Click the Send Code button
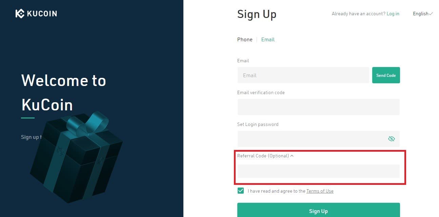Image resolution: width=439 pixels, height=217 pixels. (x=386, y=75)
